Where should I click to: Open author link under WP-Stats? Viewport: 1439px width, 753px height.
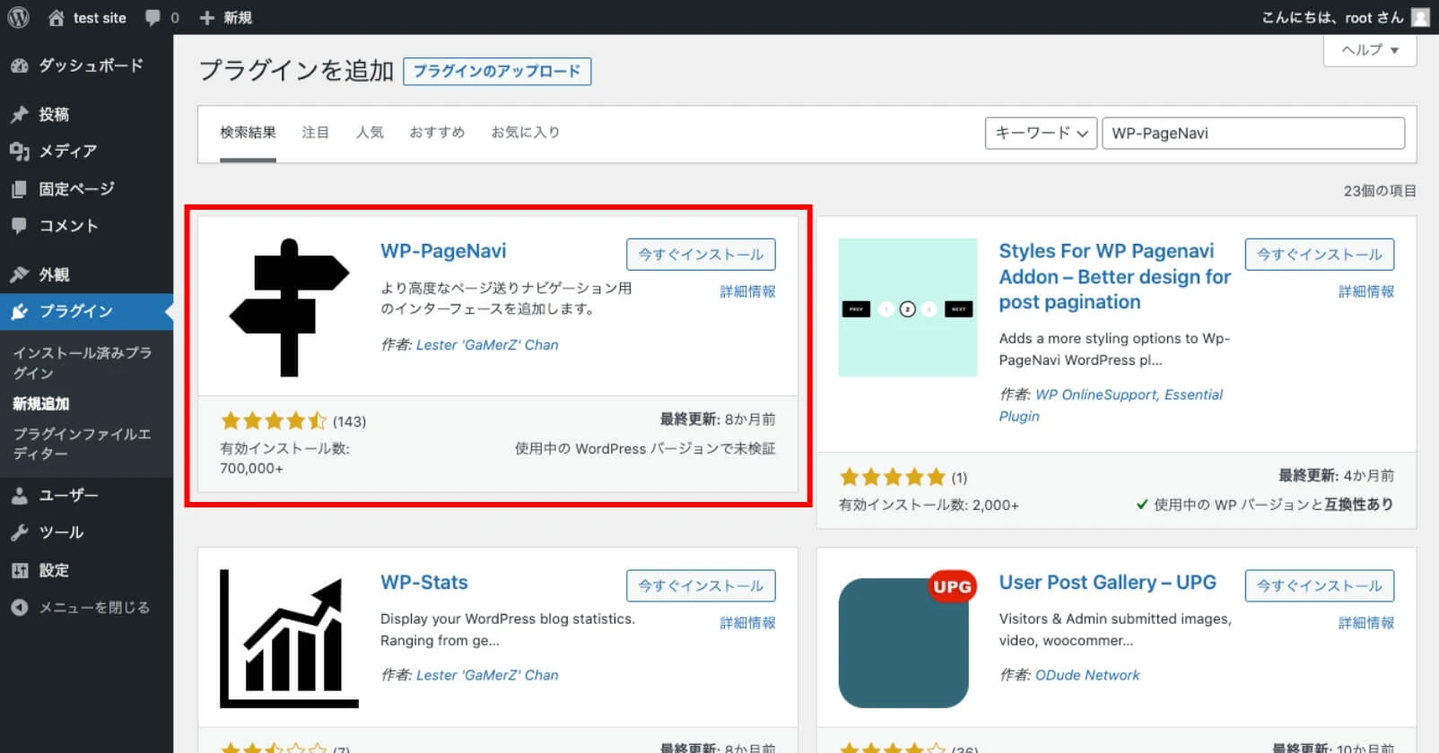point(487,675)
